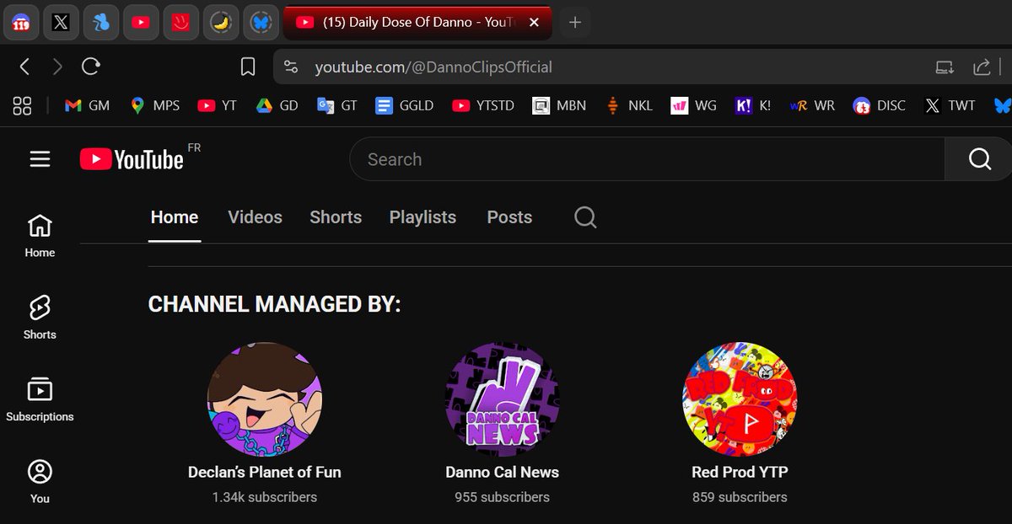The height and width of the screenshot is (524, 1012).
Task: Open Red Prod YTP avatar
Action: [x=740, y=399]
